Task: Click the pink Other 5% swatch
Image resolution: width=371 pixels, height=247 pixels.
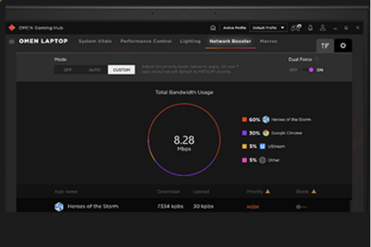Action: click(x=245, y=160)
